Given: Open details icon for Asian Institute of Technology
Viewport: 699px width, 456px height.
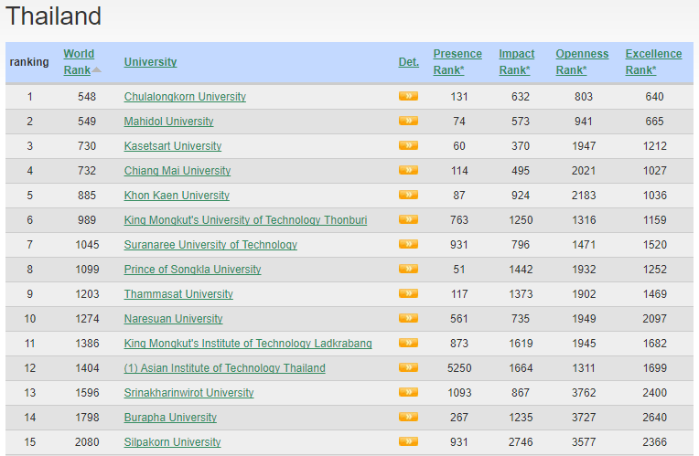Looking at the screenshot, I should tap(408, 367).
